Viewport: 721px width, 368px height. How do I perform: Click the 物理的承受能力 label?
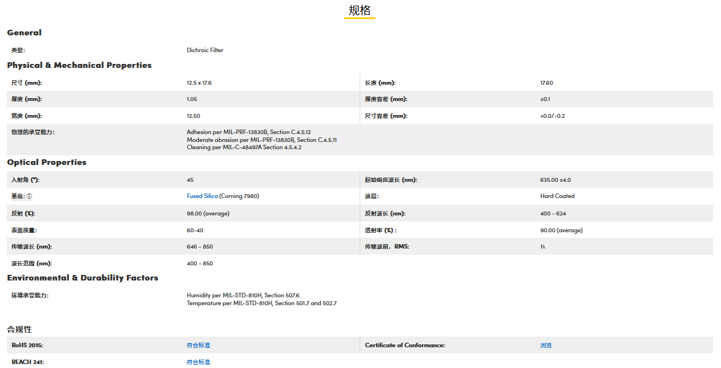coord(33,132)
